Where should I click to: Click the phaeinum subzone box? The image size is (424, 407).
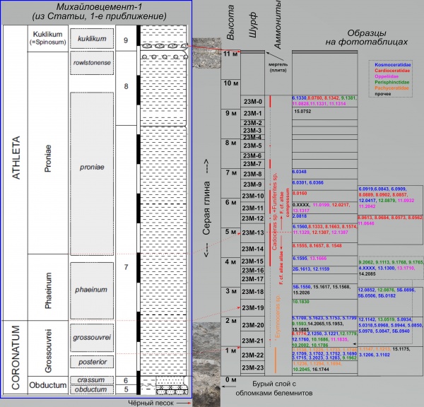click(x=94, y=290)
